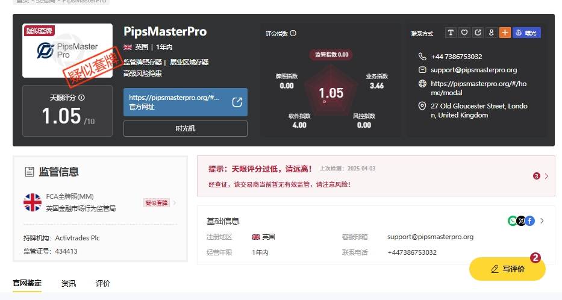
Task: Click the orange plus icon
Action: (x=505, y=33)
